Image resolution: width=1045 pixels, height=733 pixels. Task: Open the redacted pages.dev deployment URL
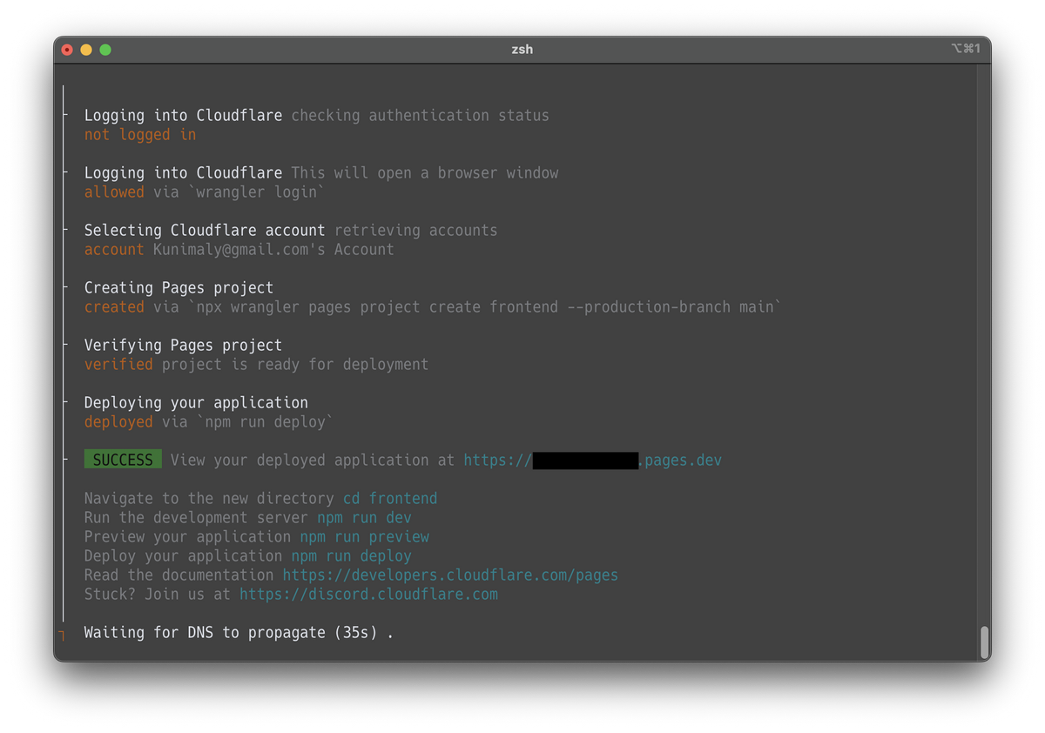pos(592,461)
